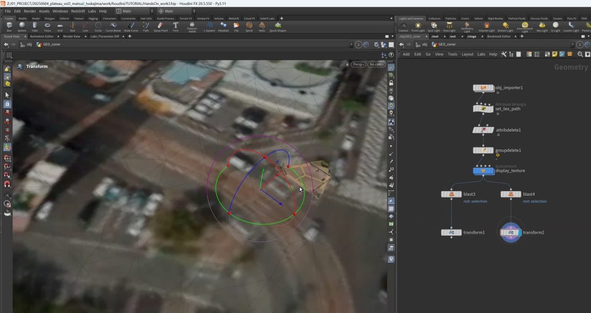Select the blast3 node
The width and height of the screenshot is (591, 313).
(451, 194)
